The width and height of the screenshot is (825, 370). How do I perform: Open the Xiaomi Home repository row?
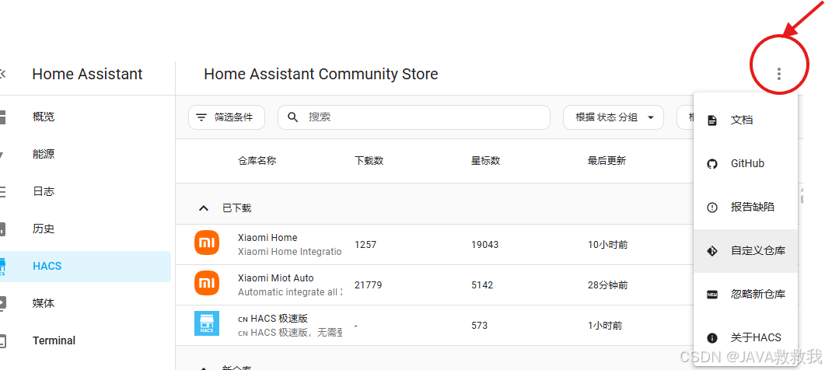pos(435,245)
